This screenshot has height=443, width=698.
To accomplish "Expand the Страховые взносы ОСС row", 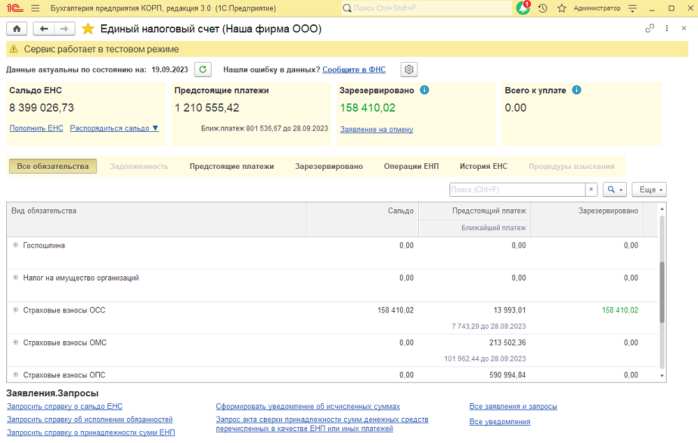I will coord(16,310).
